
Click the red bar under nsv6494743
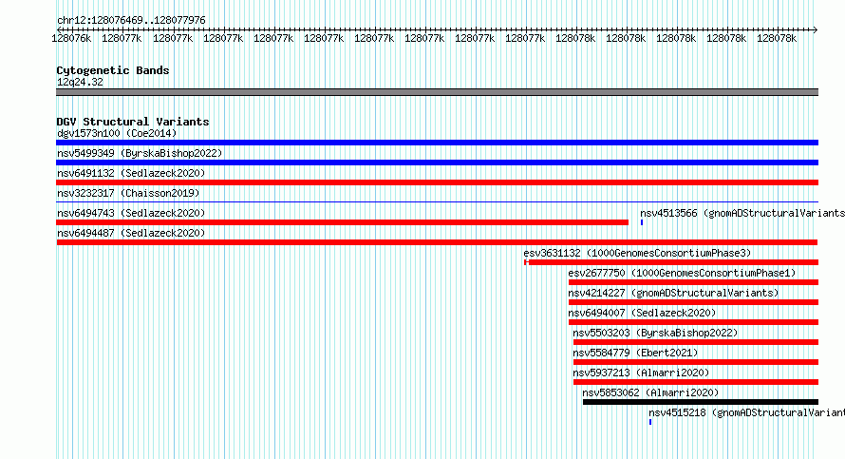click(x=342, y=222)
